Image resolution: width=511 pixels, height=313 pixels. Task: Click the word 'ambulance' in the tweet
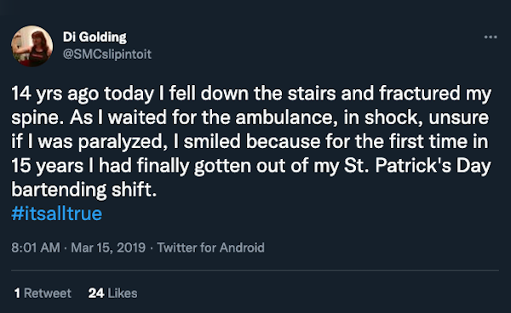[286, 117]
